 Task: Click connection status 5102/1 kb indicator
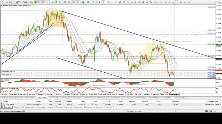click(210, 111)
